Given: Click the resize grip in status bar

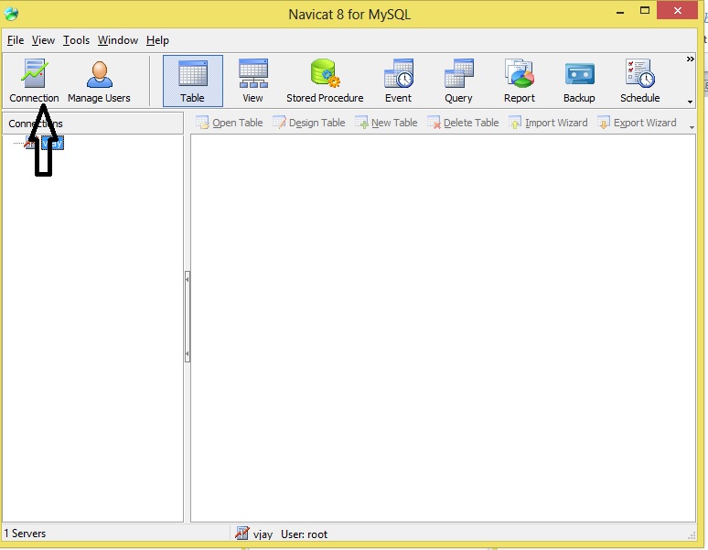Looking at the screenshot, I should (x=692, y=535).
